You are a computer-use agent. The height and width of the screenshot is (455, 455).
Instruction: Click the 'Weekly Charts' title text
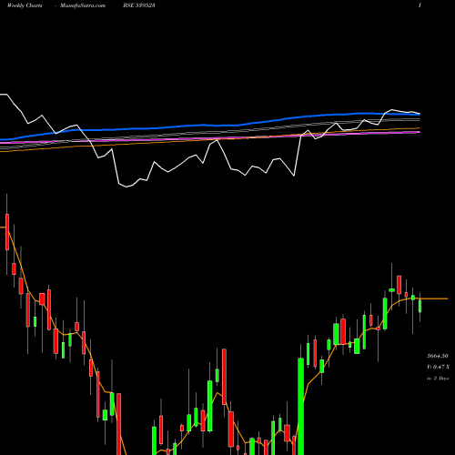25,5
